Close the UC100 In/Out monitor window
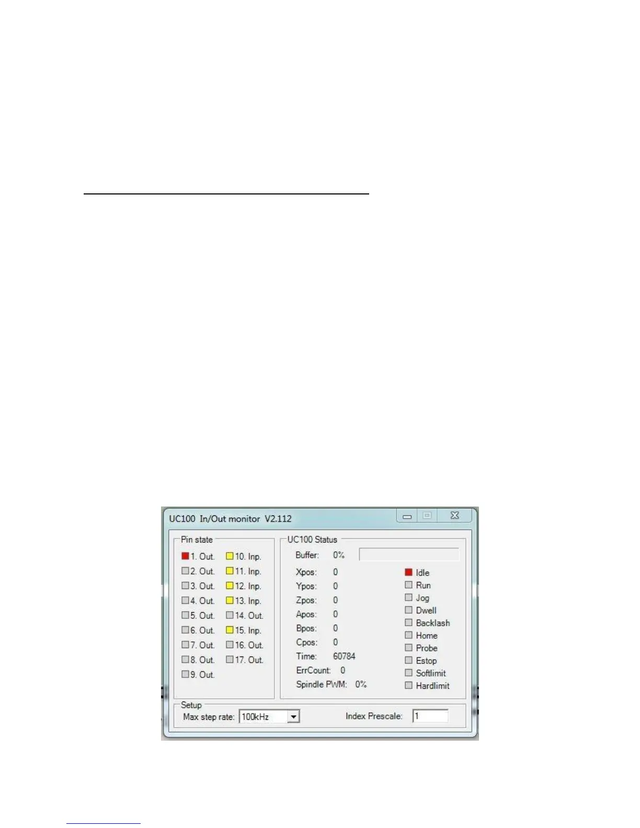This screenshot has height=828, width=640. [x=455, y=516]
